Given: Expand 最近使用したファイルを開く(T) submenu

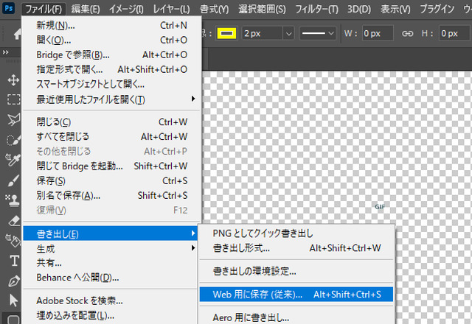Looking at the screenshot, I should click(x=111, y=99).
